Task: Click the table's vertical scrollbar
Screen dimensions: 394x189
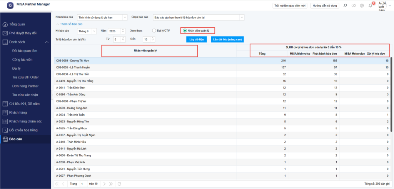Action: click(x=392, y=96)
